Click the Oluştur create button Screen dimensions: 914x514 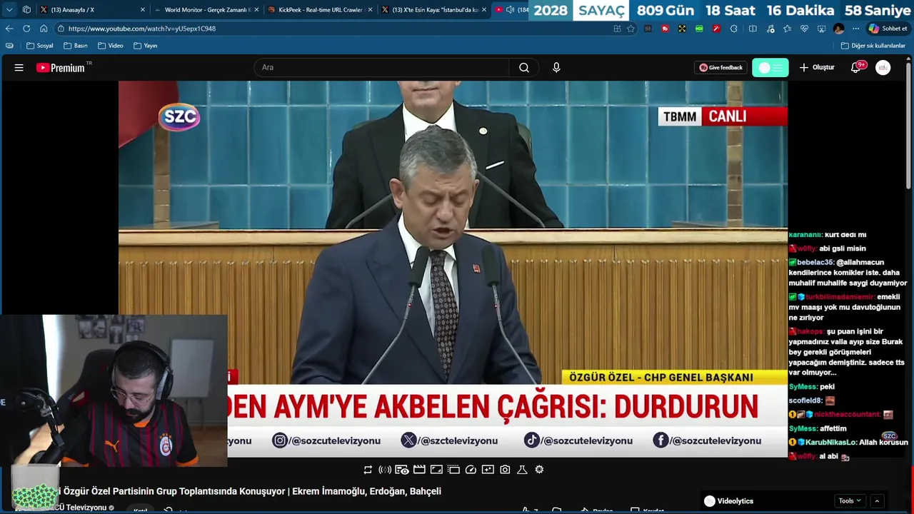(817, 68)
